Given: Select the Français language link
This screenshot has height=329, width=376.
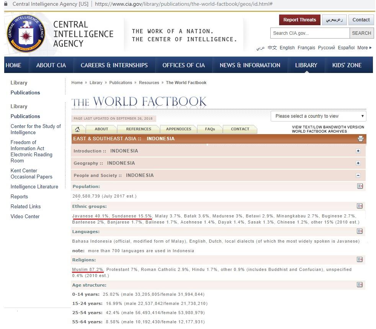Looking at the screenshot, I should pyautogui.click(x=306, y=48).
